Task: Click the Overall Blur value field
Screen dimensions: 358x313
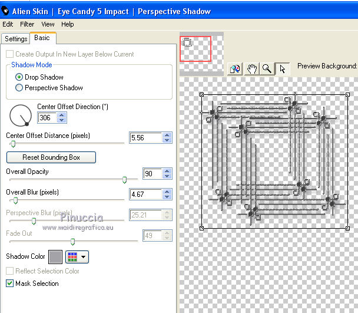Action: point(145,195)
